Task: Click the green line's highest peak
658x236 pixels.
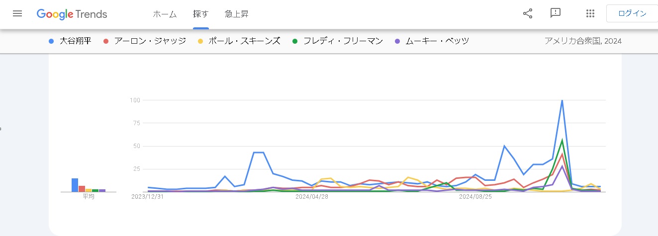Action: [562, 140]
